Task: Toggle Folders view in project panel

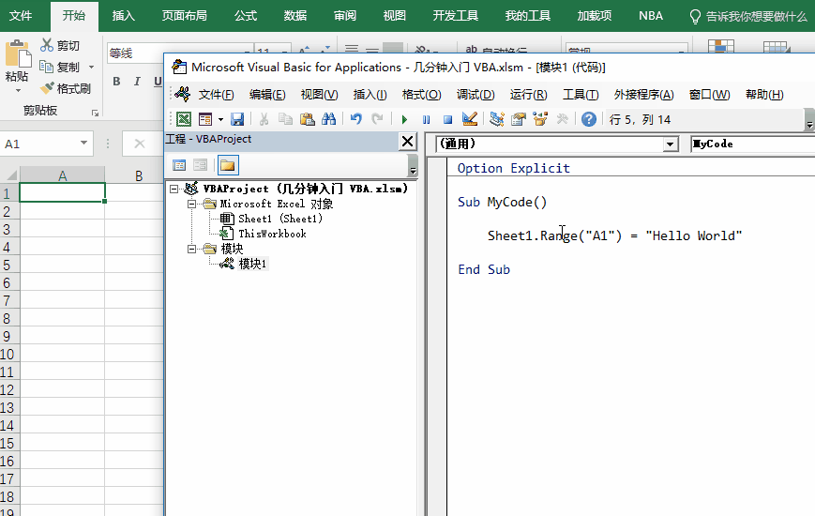Action: [x=228, y=166]
